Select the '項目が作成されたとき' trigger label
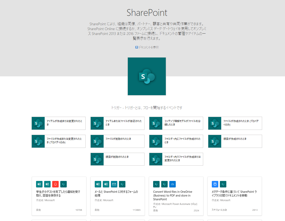Viewport: 285px width, 221px height. pos(235,139)
